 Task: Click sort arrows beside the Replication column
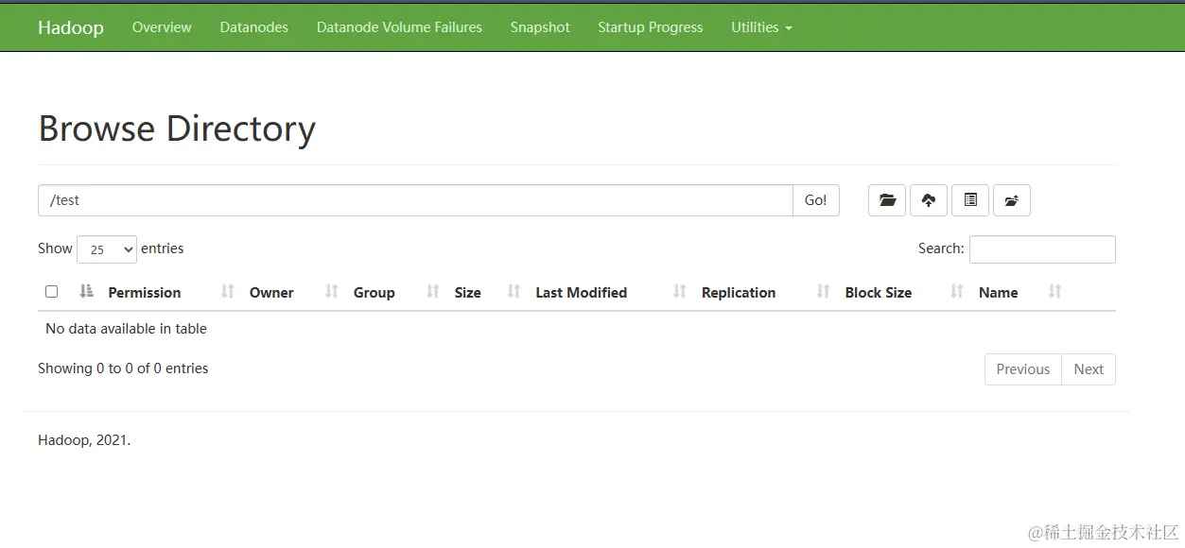pyautogui.click(x=823, y=292)
